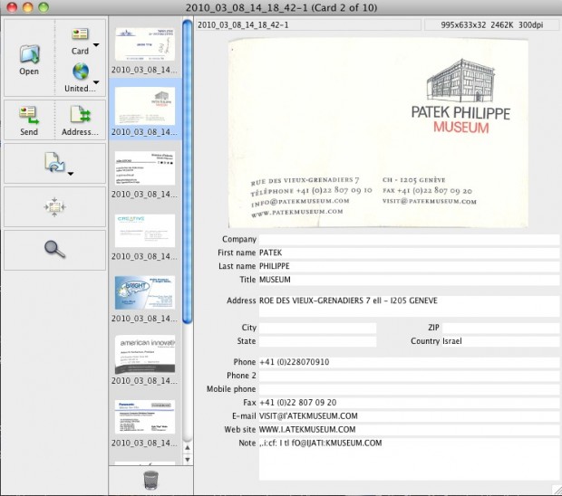Click the Title field containing MUSEUM
The image size is (562, 496).
tap(409, 280)
